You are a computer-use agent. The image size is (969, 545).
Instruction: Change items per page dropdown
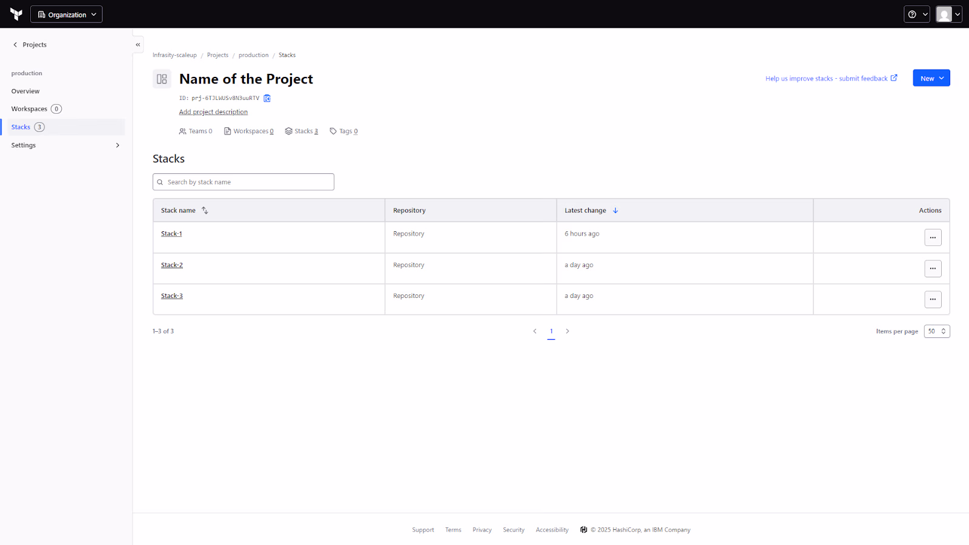point(937,331)
